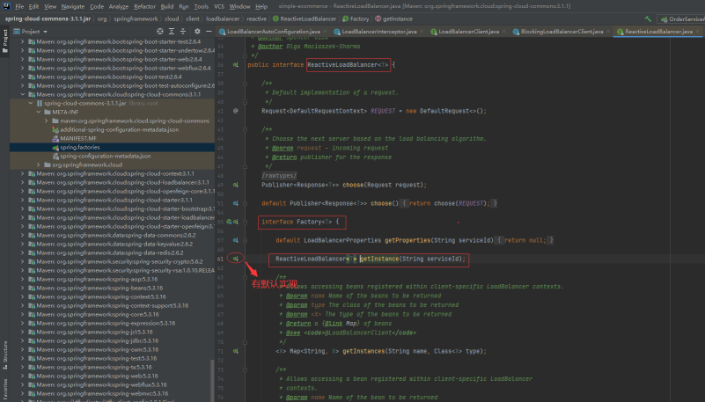Click the build project hammer icon
The height and width of the screenshot is (402, 705).
click(649, 18)
